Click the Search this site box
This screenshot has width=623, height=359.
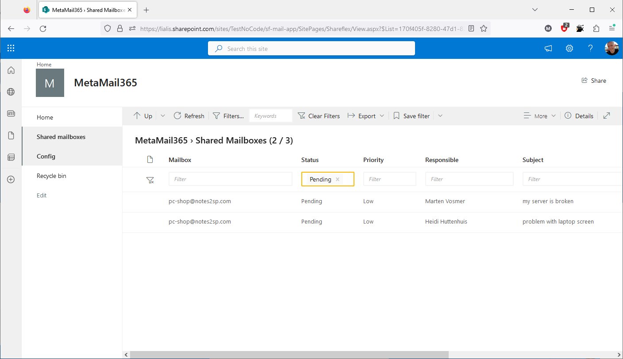(311, 49)
